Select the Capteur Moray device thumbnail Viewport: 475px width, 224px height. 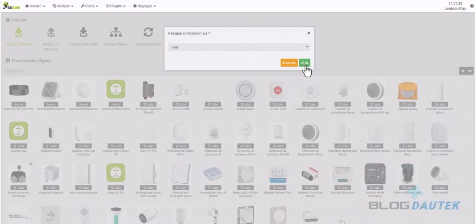[407, 90]
